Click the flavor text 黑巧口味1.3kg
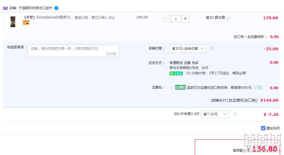This screenshot has height=155, width=284. pyautogui.click(x=103, y=18)
